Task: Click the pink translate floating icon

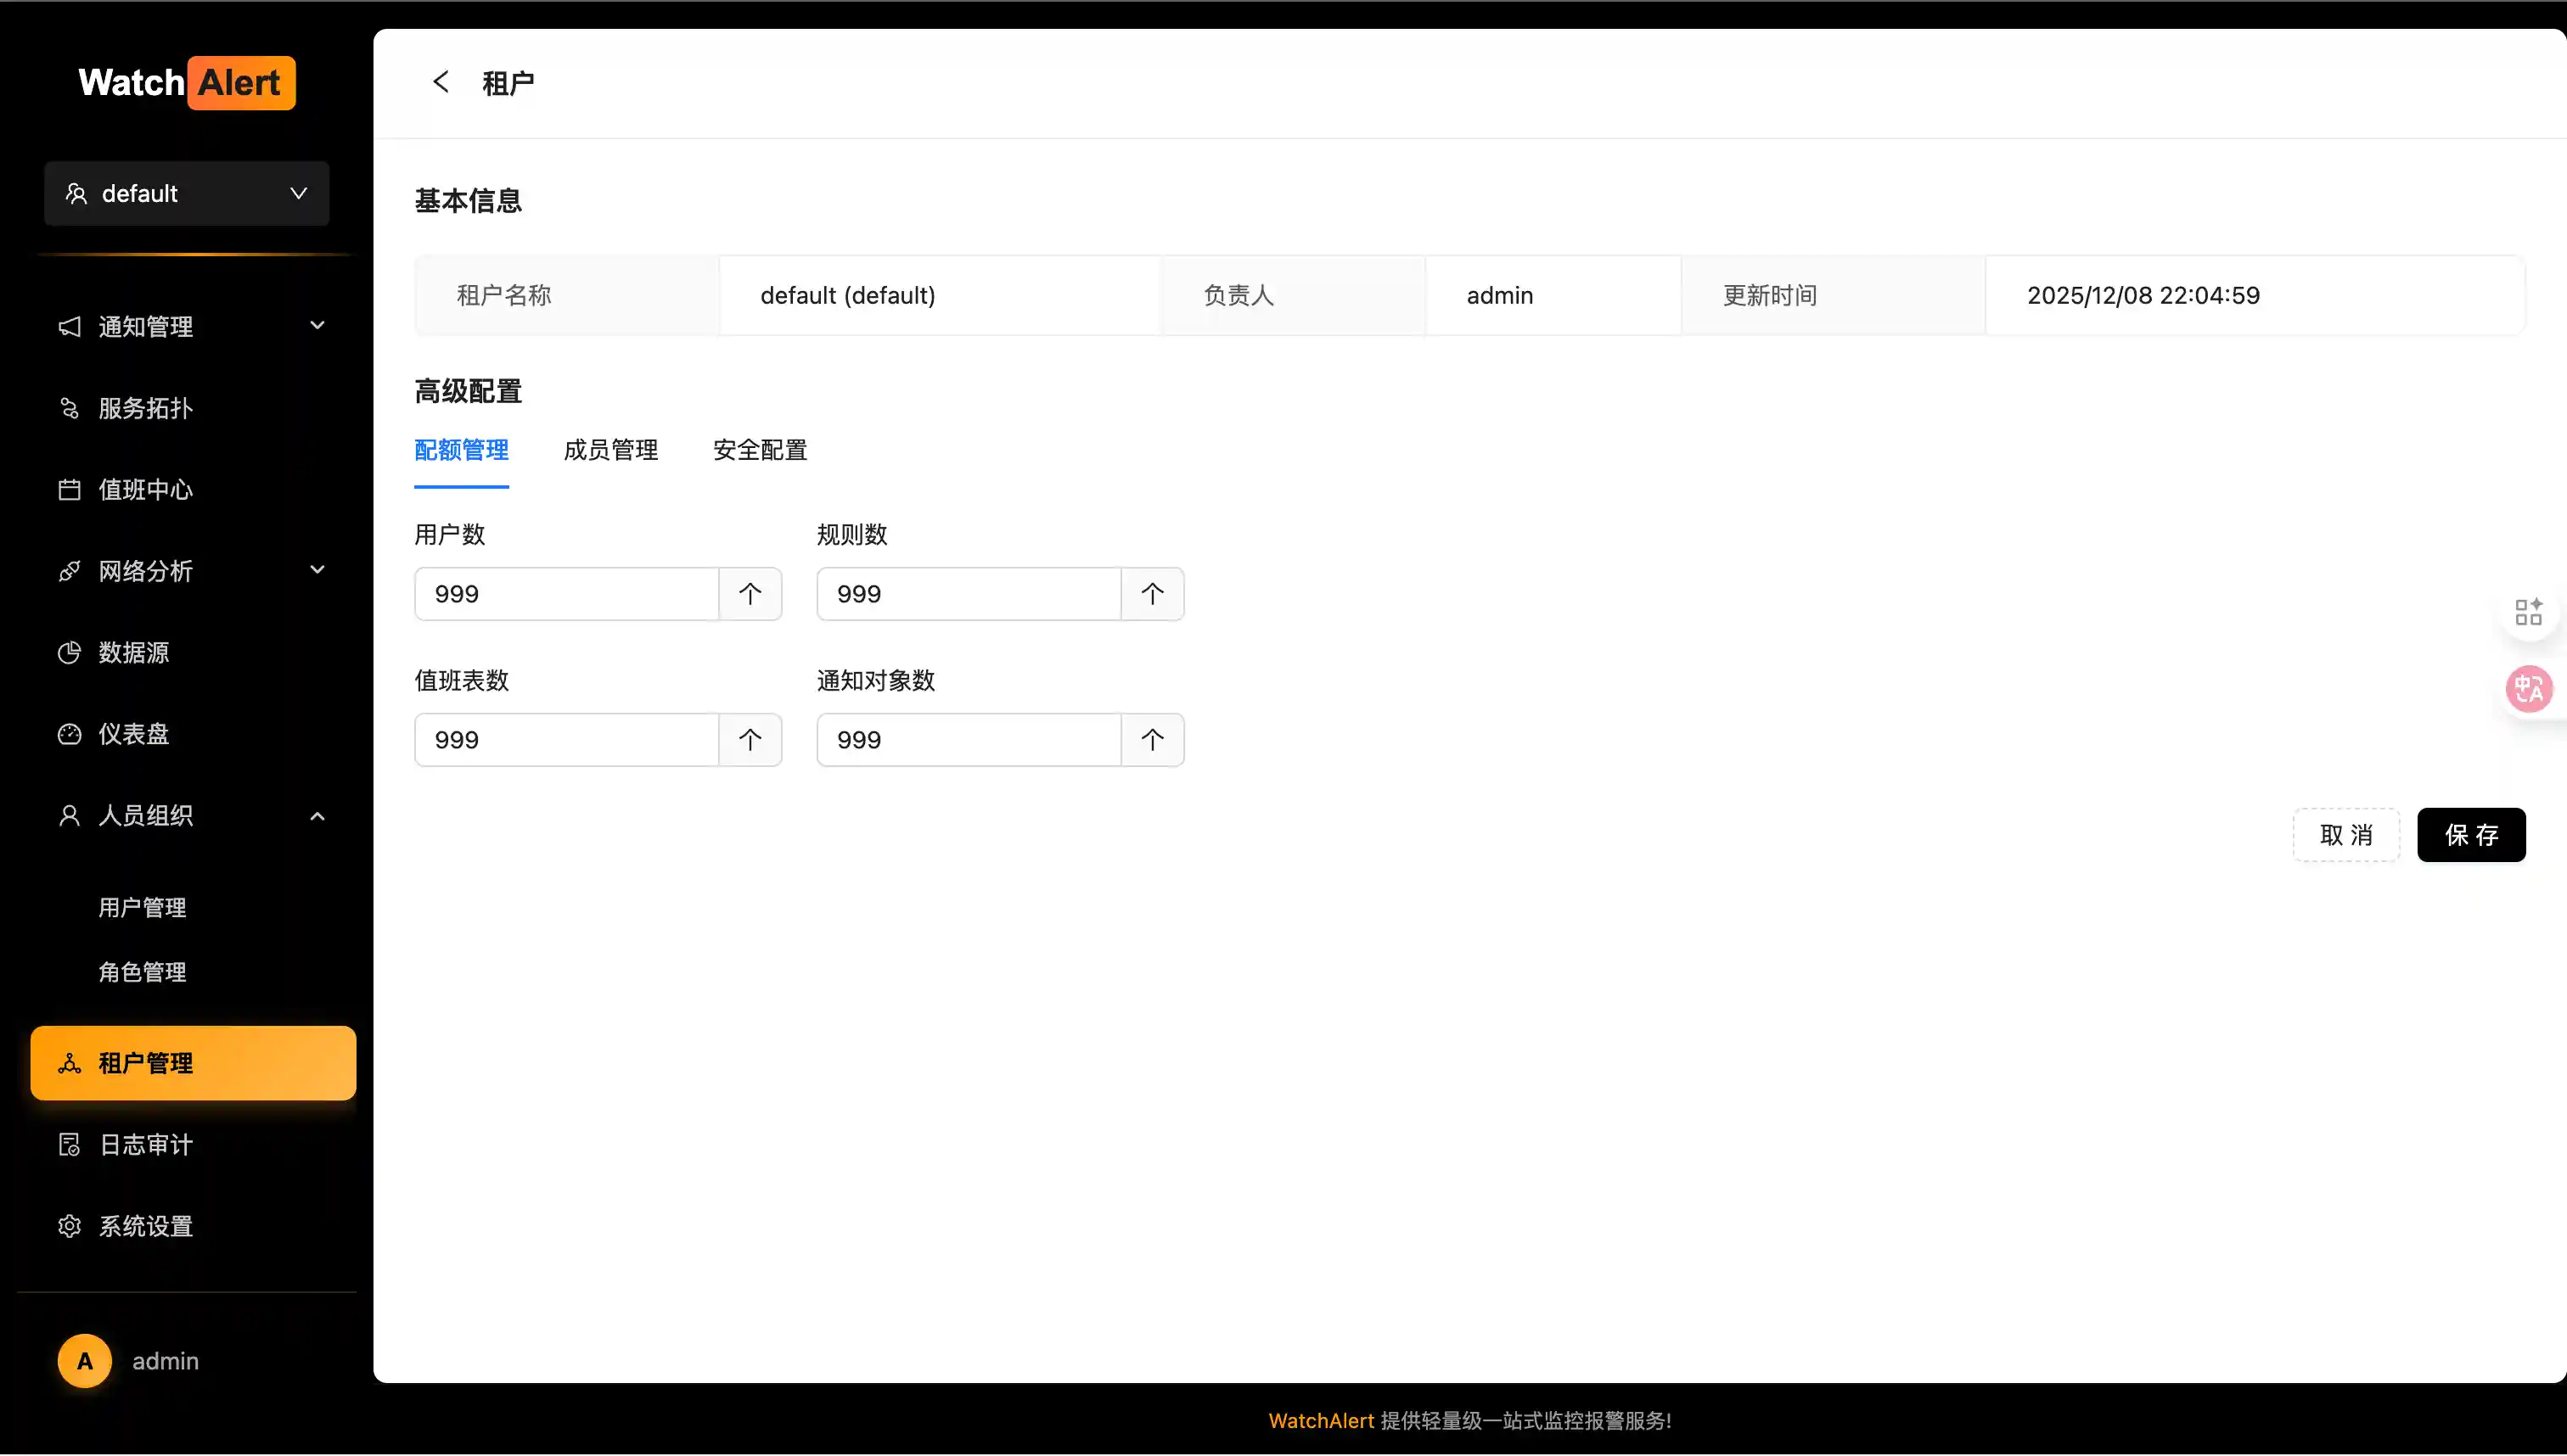Action: [2528, 689]
